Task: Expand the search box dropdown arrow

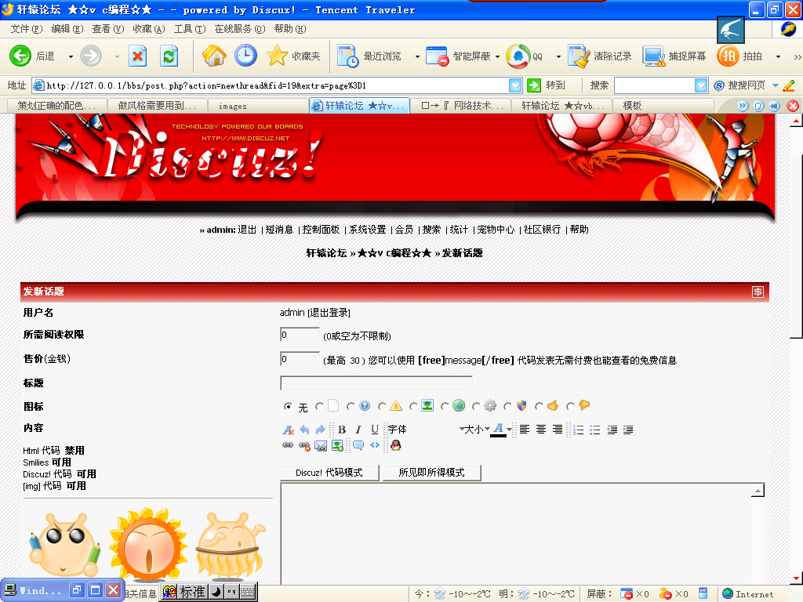Action: point(701,85)
